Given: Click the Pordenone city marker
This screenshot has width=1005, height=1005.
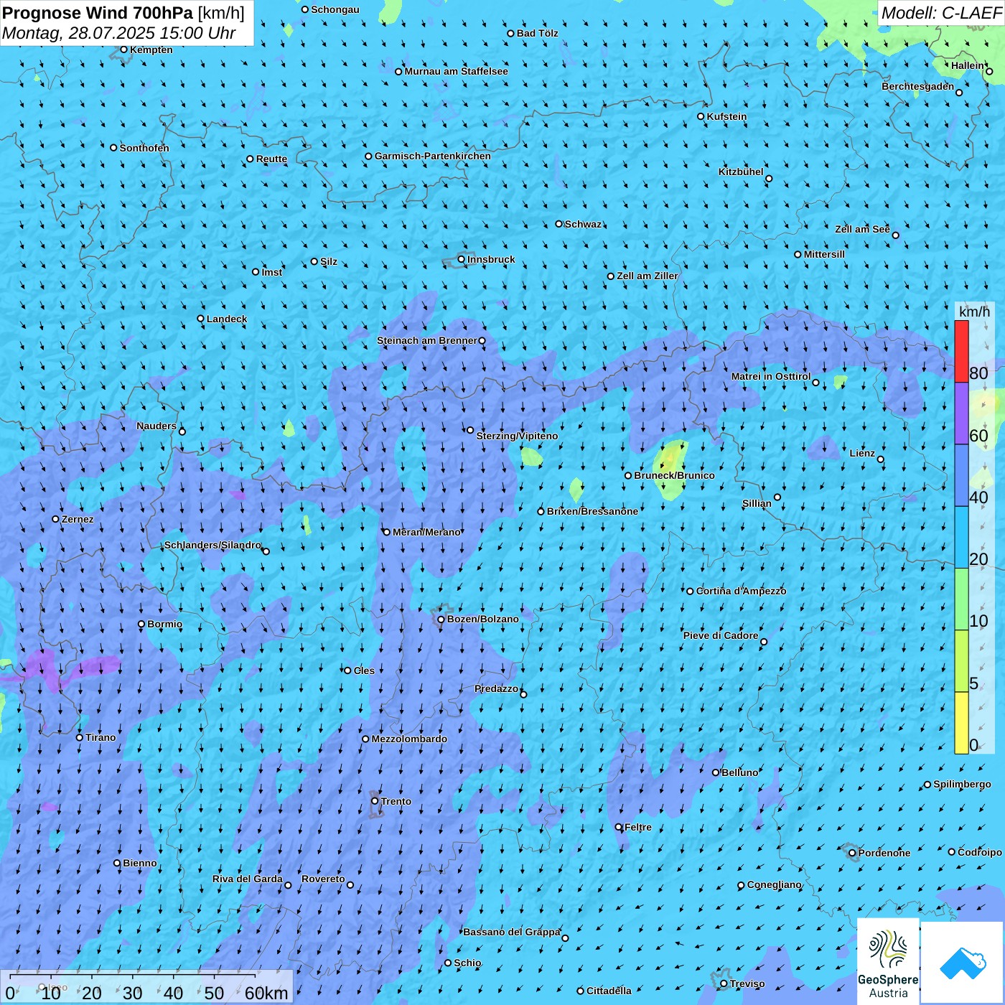Looking at the screenshot, I should tap(852, 853).
